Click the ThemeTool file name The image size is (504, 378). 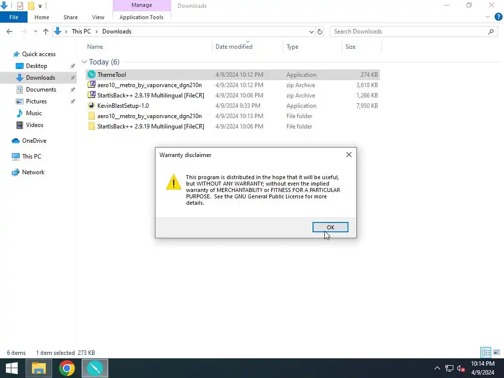pos(112,75)
